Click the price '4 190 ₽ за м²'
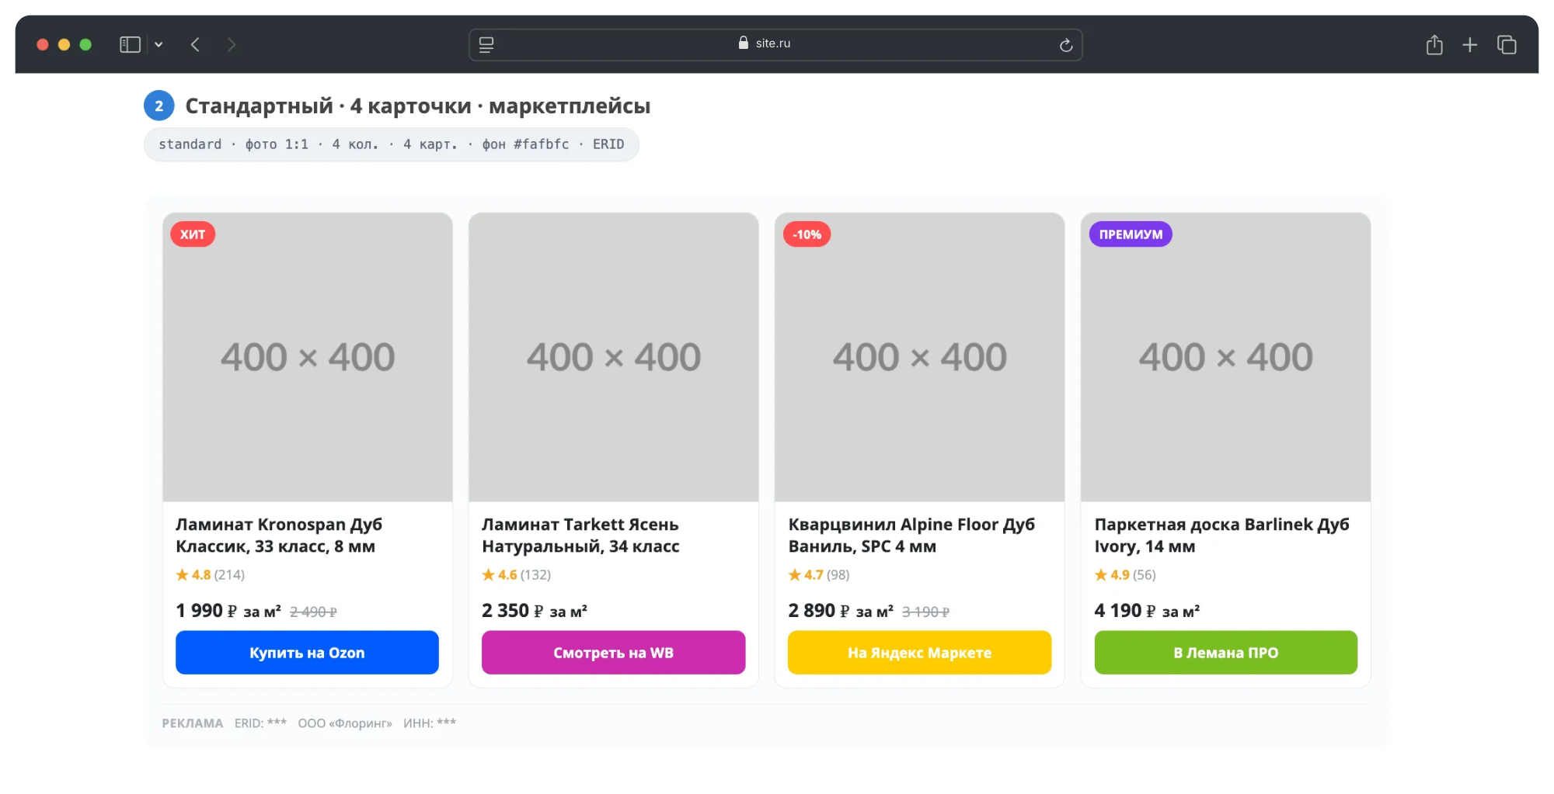 [x=1147, y=611]
